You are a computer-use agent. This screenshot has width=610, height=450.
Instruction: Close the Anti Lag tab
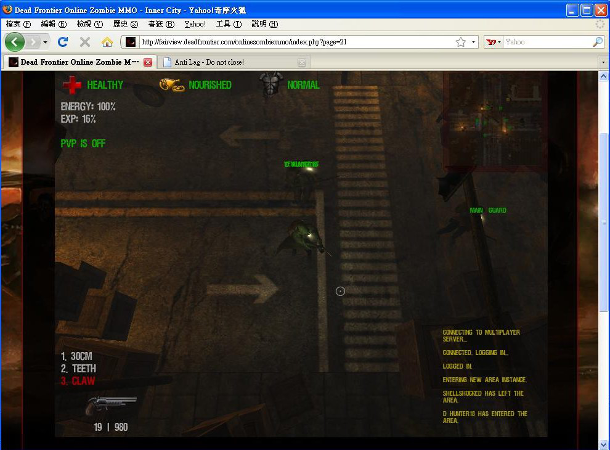pyautogui.click(x=301, y=62)
